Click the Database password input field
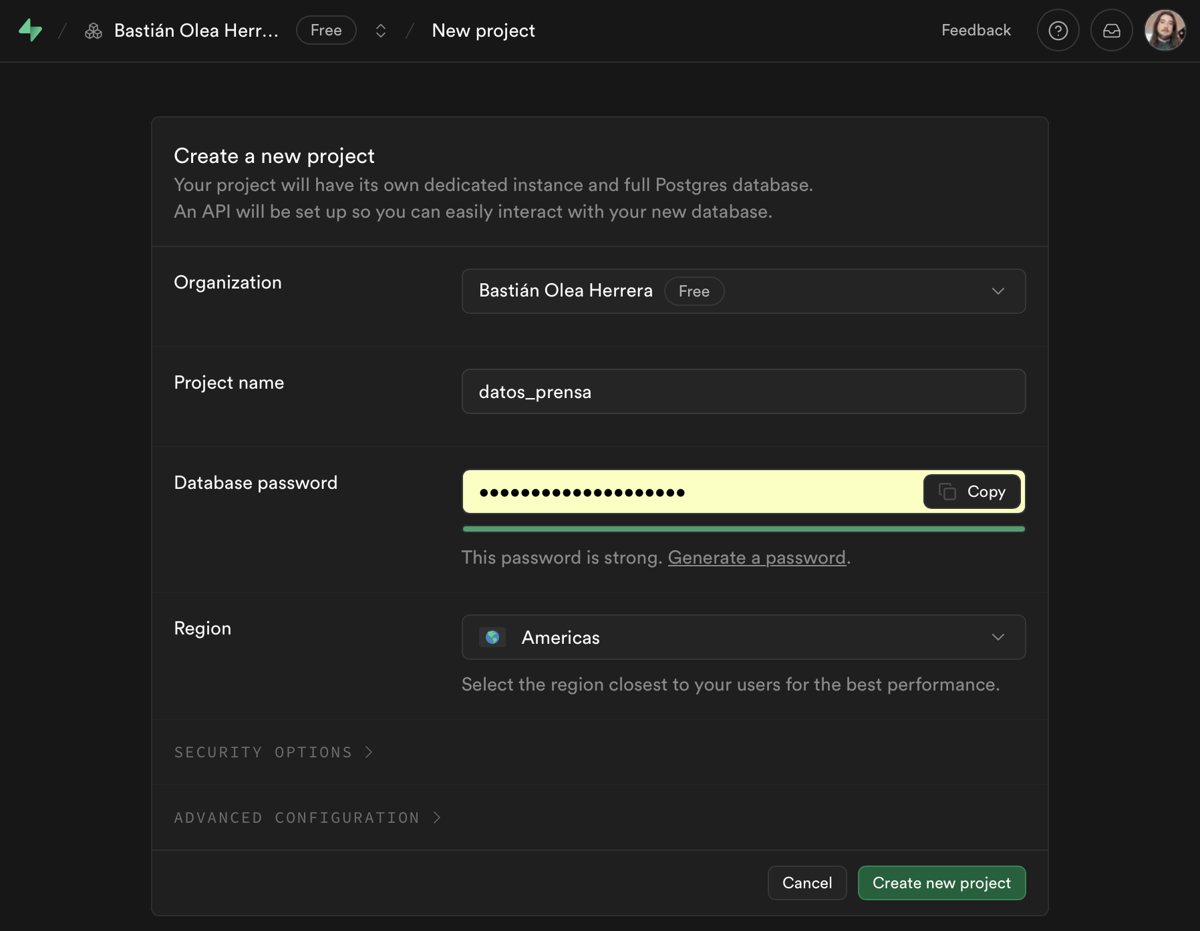The height and width of the screenshot is (931, 1200). 692,492
